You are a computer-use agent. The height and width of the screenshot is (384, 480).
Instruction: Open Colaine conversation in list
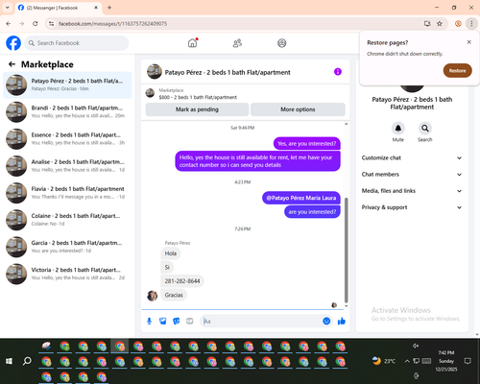click(x=67, y=220)
